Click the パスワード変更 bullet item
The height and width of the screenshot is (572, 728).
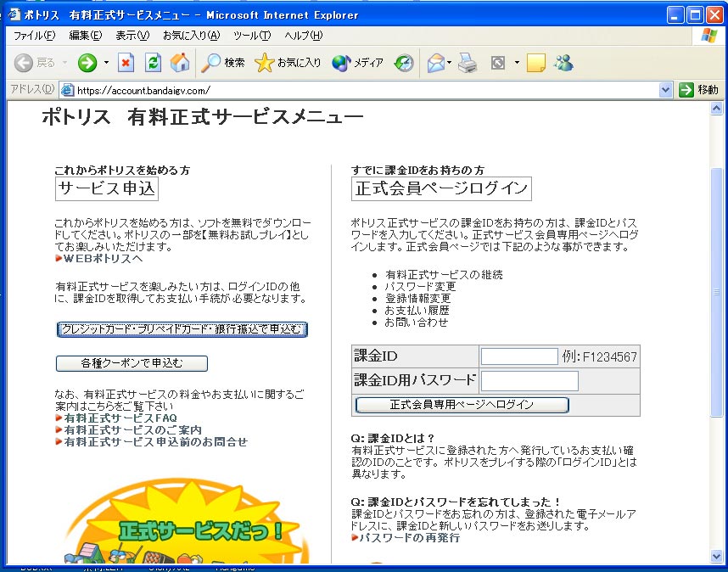pos(420,287)
